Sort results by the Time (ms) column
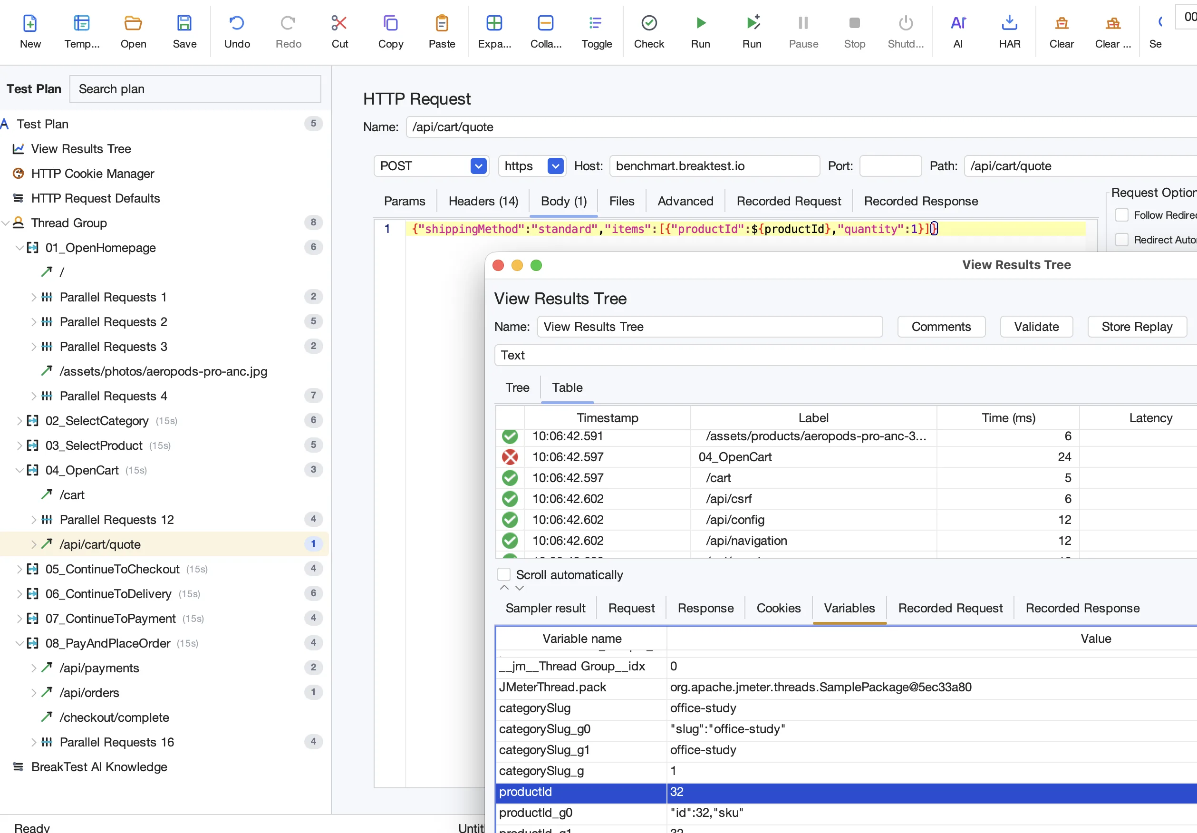The width and height of the screenshot is (1197, 833). click(x=1008, y=418)
